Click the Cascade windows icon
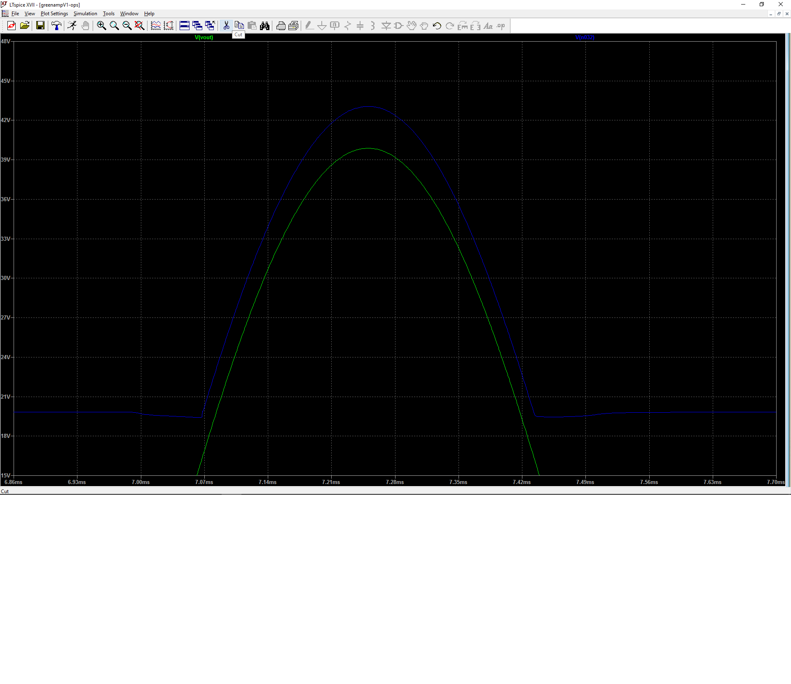The width and height of the screenshot is (791, 684). tap(197, 26)
